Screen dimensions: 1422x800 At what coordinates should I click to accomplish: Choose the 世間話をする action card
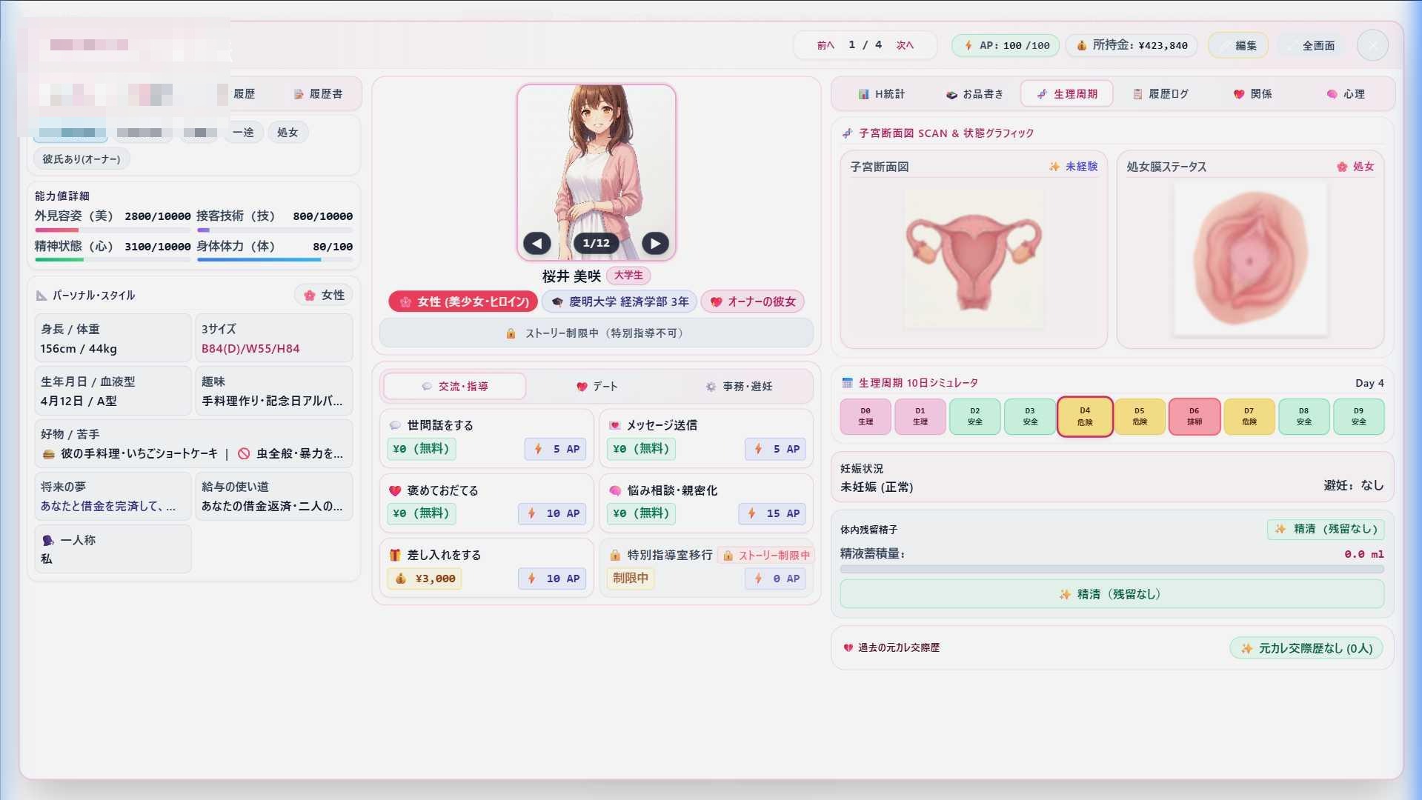pyautogui.click(x=487, y=439)
